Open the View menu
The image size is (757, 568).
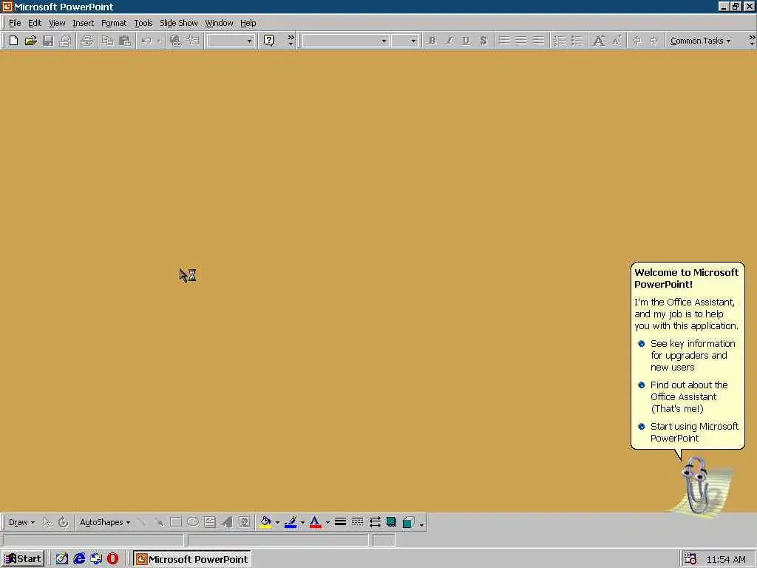pos(57,23)
